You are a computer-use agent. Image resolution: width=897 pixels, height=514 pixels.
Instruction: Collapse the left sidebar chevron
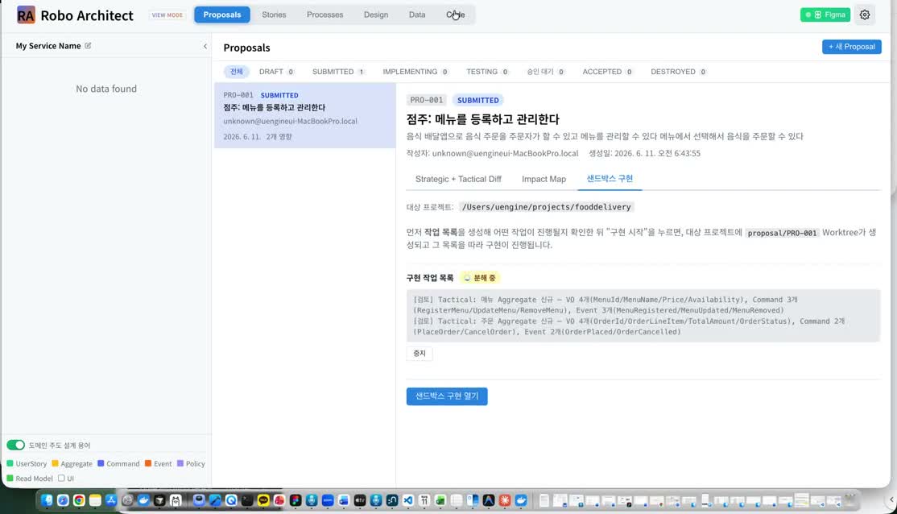click(x=205, y=47)
